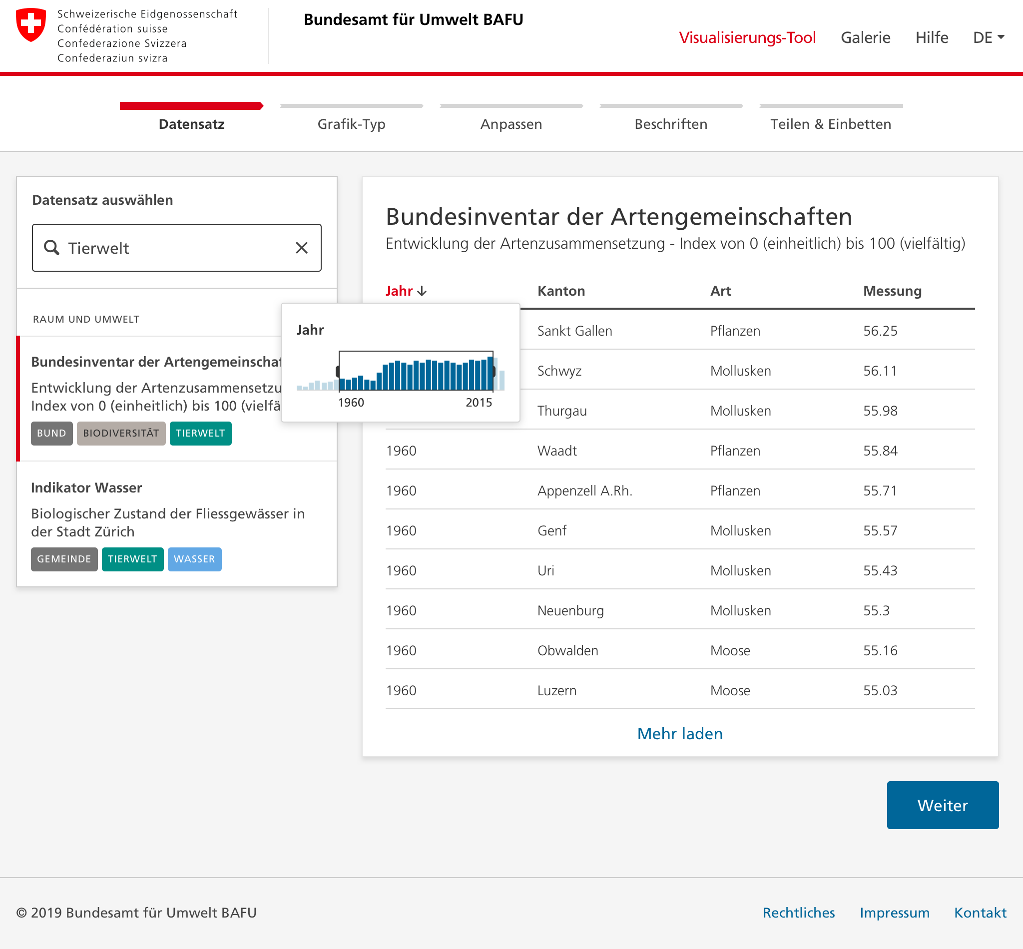The image size is (1023, 949).
Task: Sort table by Messung column
Action: click(892, 291)
